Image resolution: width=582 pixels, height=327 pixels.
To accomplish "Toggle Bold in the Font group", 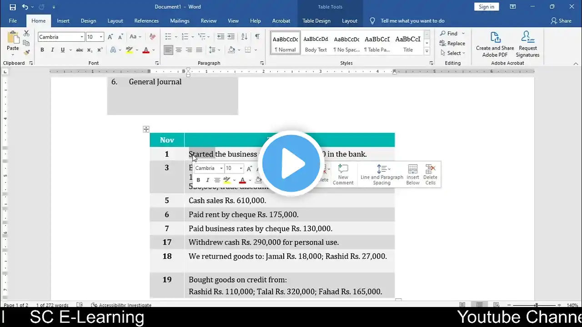I will click(x=42, y=50).
